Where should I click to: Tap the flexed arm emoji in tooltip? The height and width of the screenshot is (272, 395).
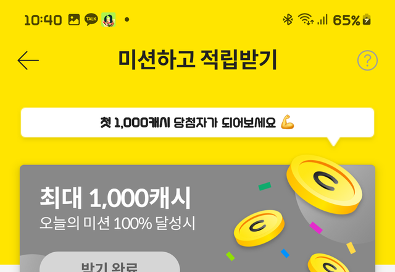[288, 122]
